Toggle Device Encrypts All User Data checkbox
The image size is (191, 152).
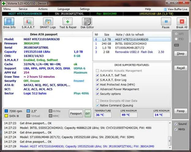tap(97, 101)
